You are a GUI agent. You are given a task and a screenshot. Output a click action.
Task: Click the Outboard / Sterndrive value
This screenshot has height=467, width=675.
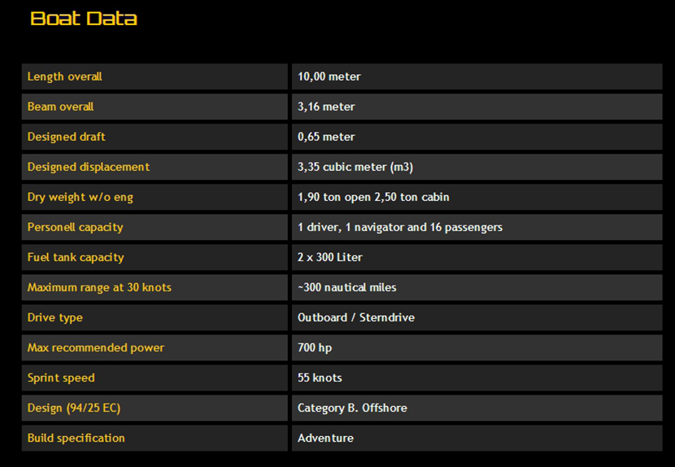click(x=356, y=317)
